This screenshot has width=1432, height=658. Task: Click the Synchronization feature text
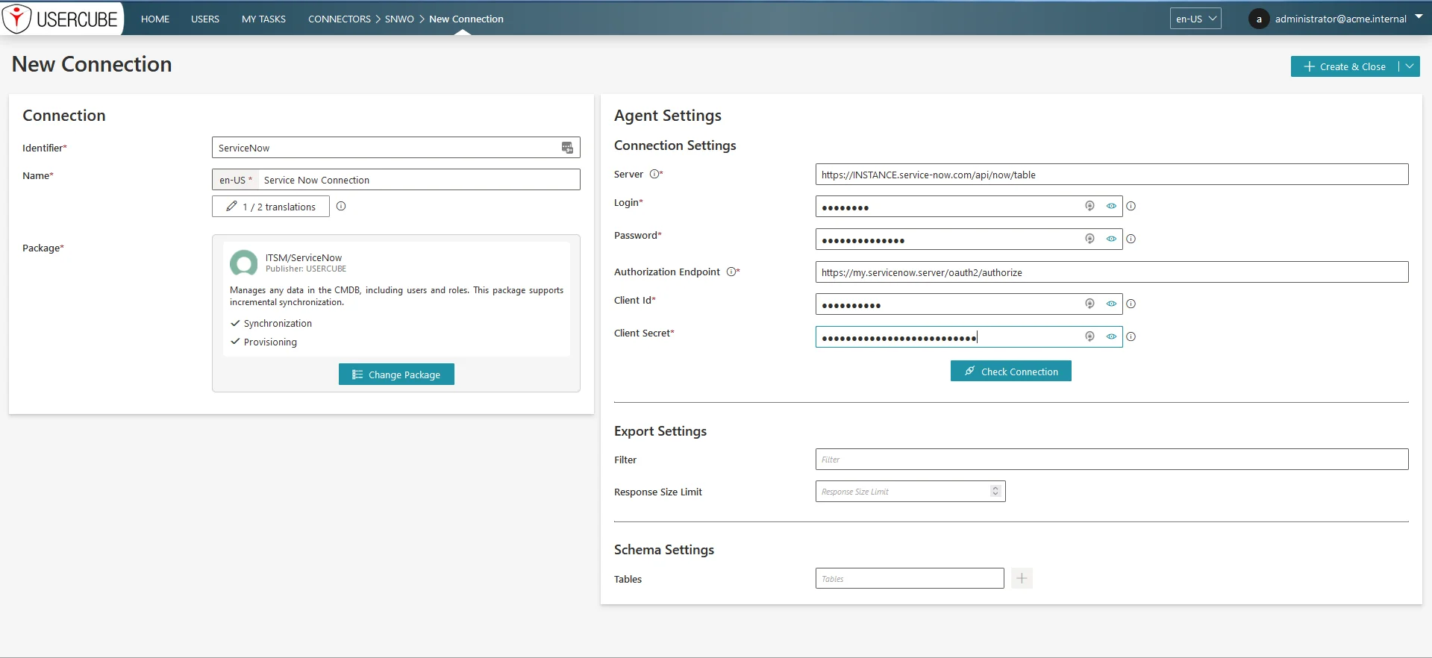coord(278,324)
